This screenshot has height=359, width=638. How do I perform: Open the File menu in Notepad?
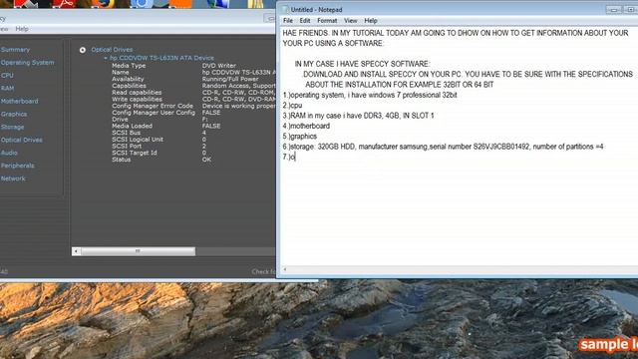tap(288, 20)
